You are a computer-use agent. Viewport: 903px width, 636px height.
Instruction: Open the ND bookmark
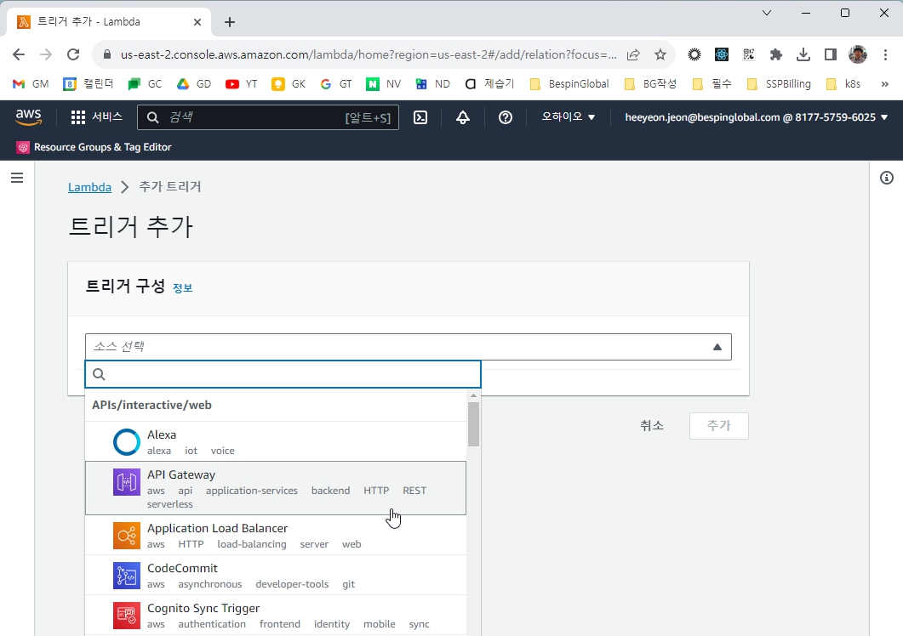(x=432, y=84)
